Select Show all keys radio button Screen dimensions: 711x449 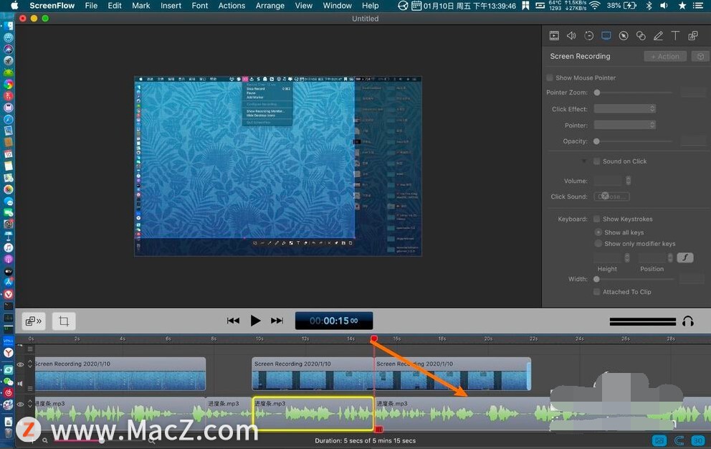pos(598,232)
